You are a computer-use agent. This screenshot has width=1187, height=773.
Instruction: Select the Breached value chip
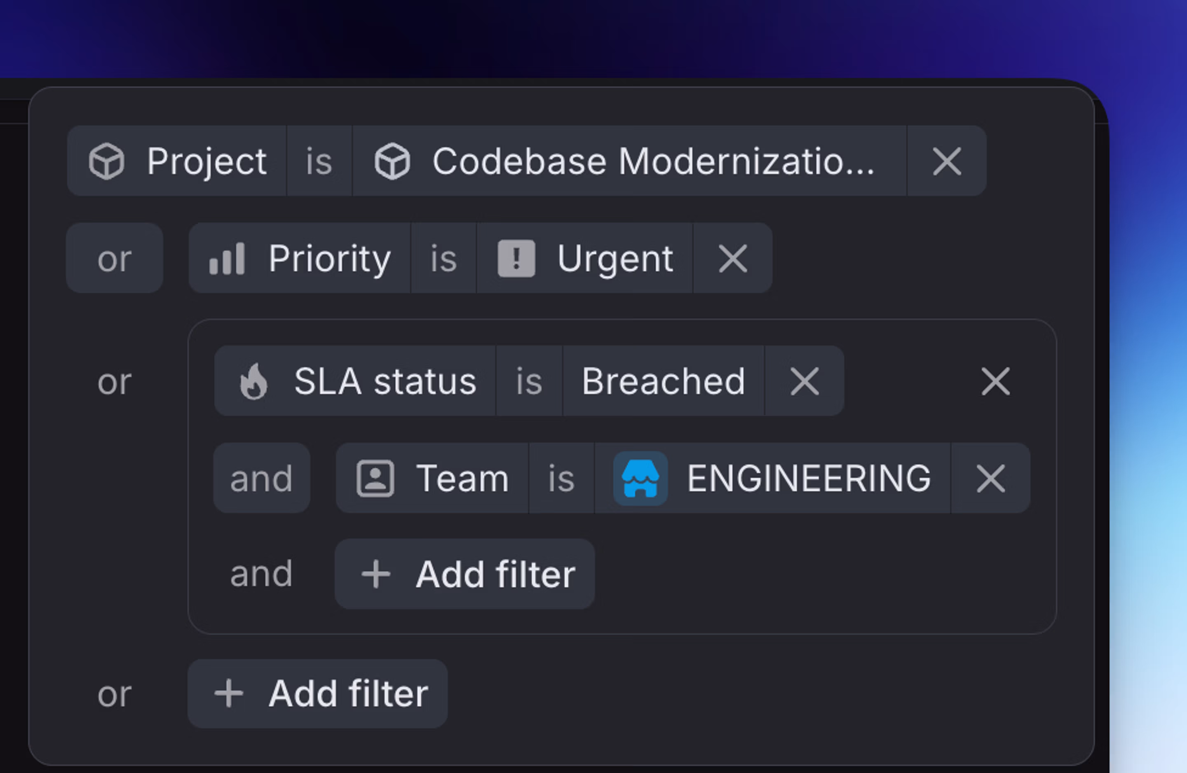[x=663, y=381]
